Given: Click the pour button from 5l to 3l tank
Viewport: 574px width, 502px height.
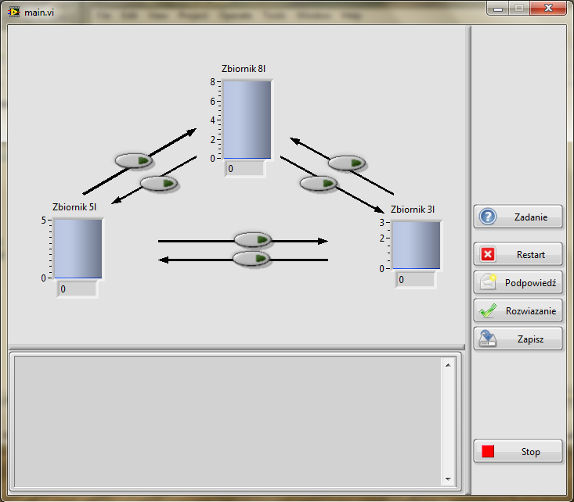Looking at the screenshot, I should (253, 240).
